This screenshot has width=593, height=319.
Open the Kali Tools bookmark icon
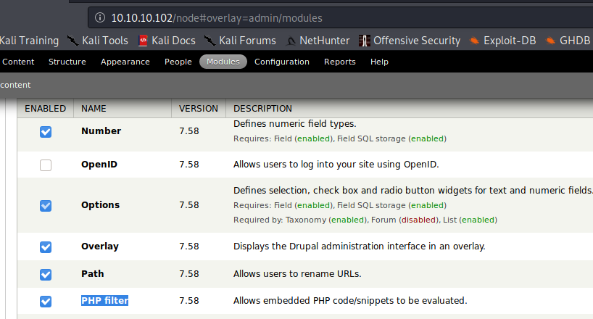[73, 41]
